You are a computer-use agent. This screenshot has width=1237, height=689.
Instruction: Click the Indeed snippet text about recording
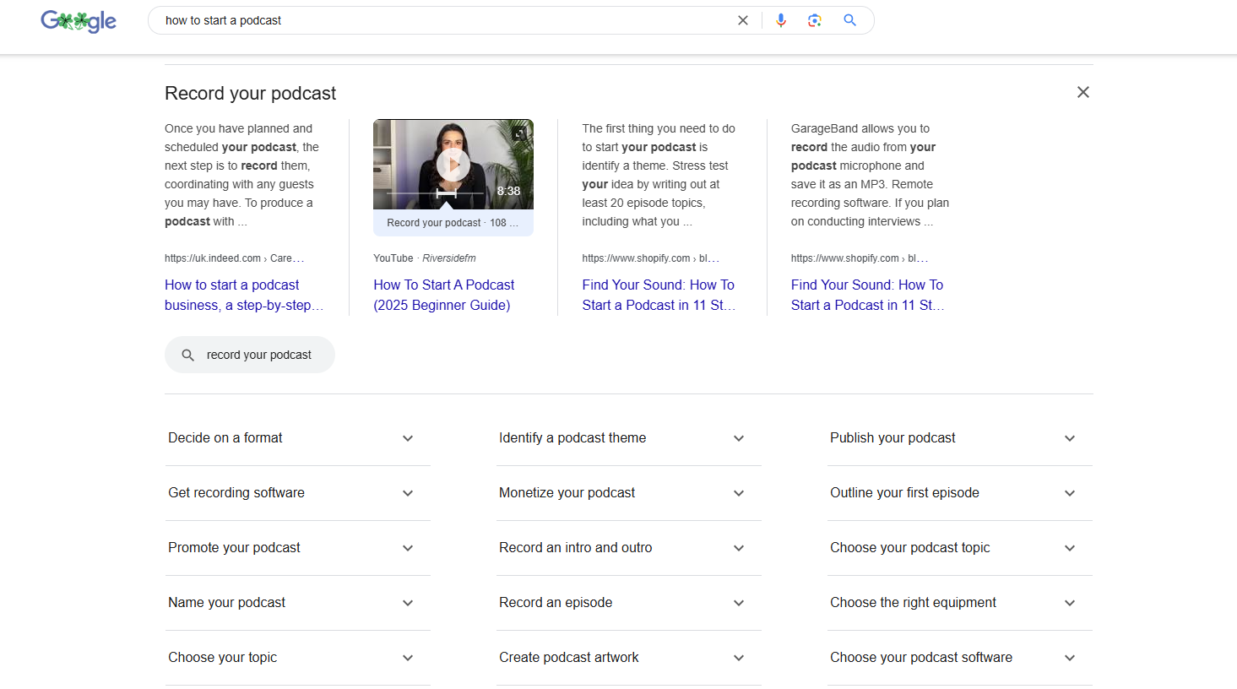click(242, 175)
